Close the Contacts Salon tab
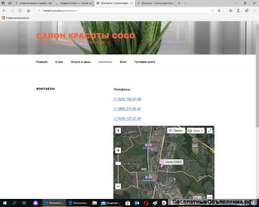The image size is (259, 207). click(x=132, y=3)
